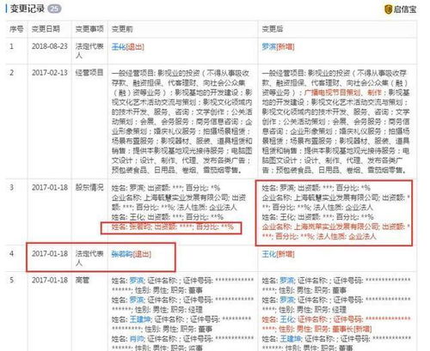Open the 罗滨[新增] link in row 1
The width and height of the screenshot is (430, 351).
coord(278,46)
